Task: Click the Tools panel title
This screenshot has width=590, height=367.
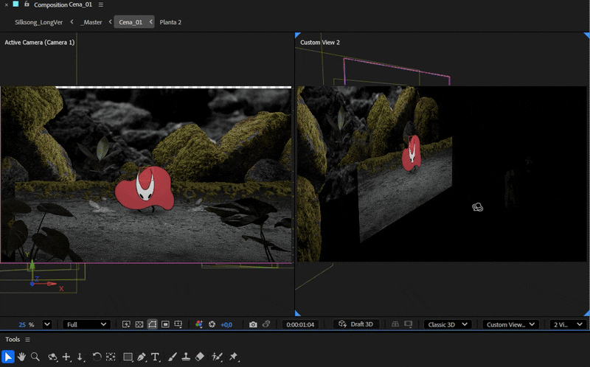Action: click(x=13, y=340)
